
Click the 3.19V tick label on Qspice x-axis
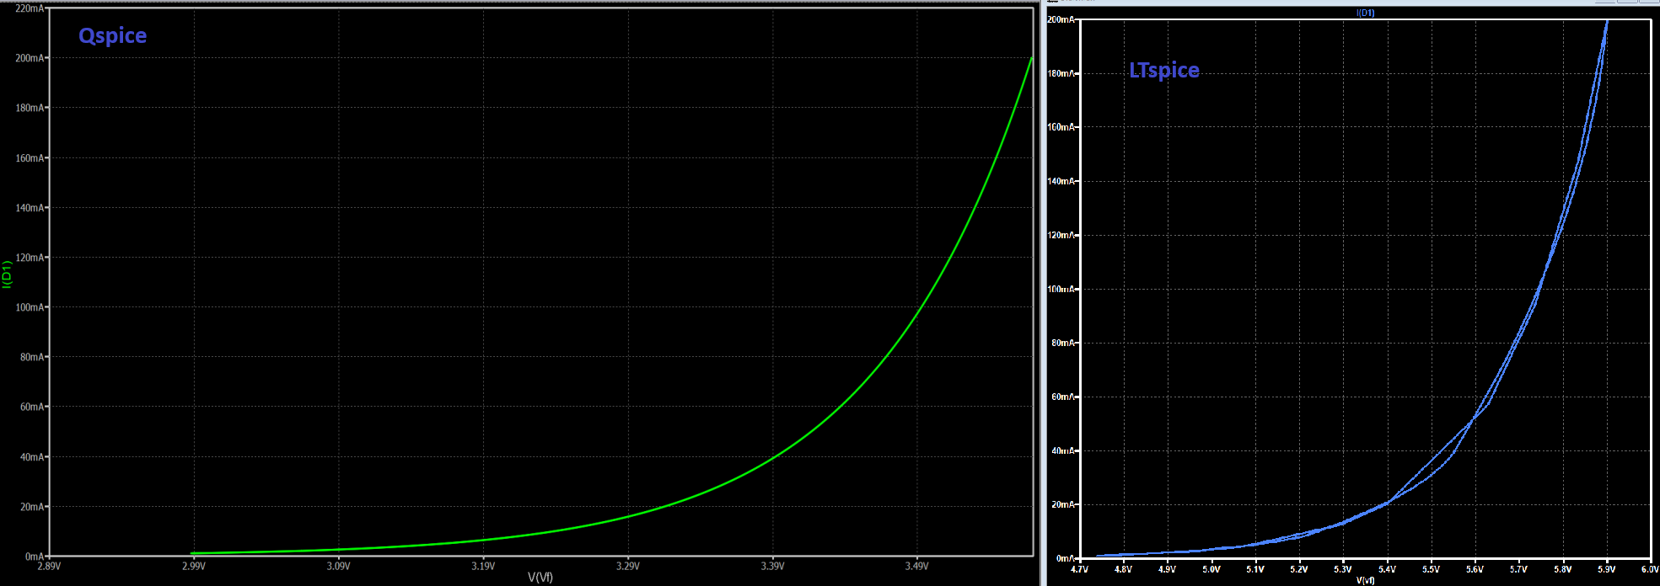coord(482,566)
